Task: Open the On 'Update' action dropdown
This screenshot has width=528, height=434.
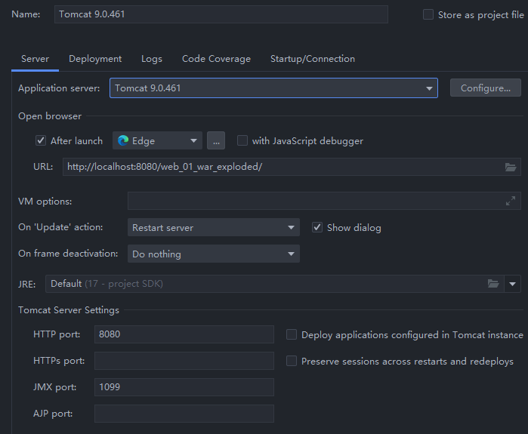Action: pos(214,227)
